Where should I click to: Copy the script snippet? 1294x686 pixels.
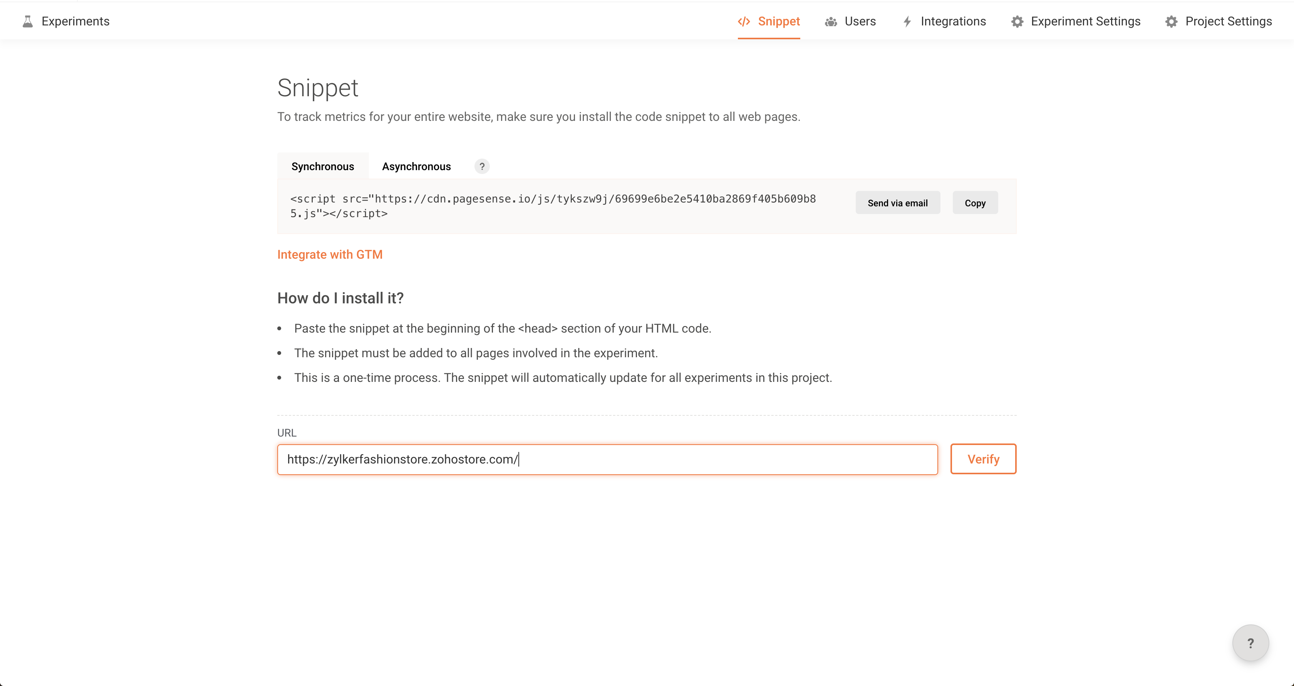tap(975, 203)
